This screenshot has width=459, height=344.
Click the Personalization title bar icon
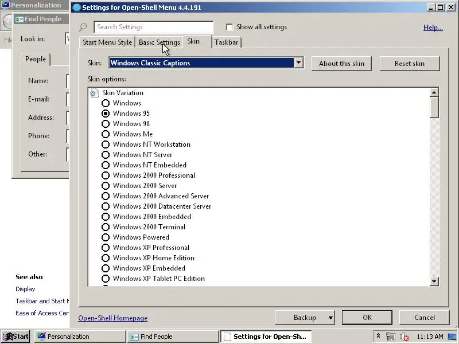pos(6,5)
